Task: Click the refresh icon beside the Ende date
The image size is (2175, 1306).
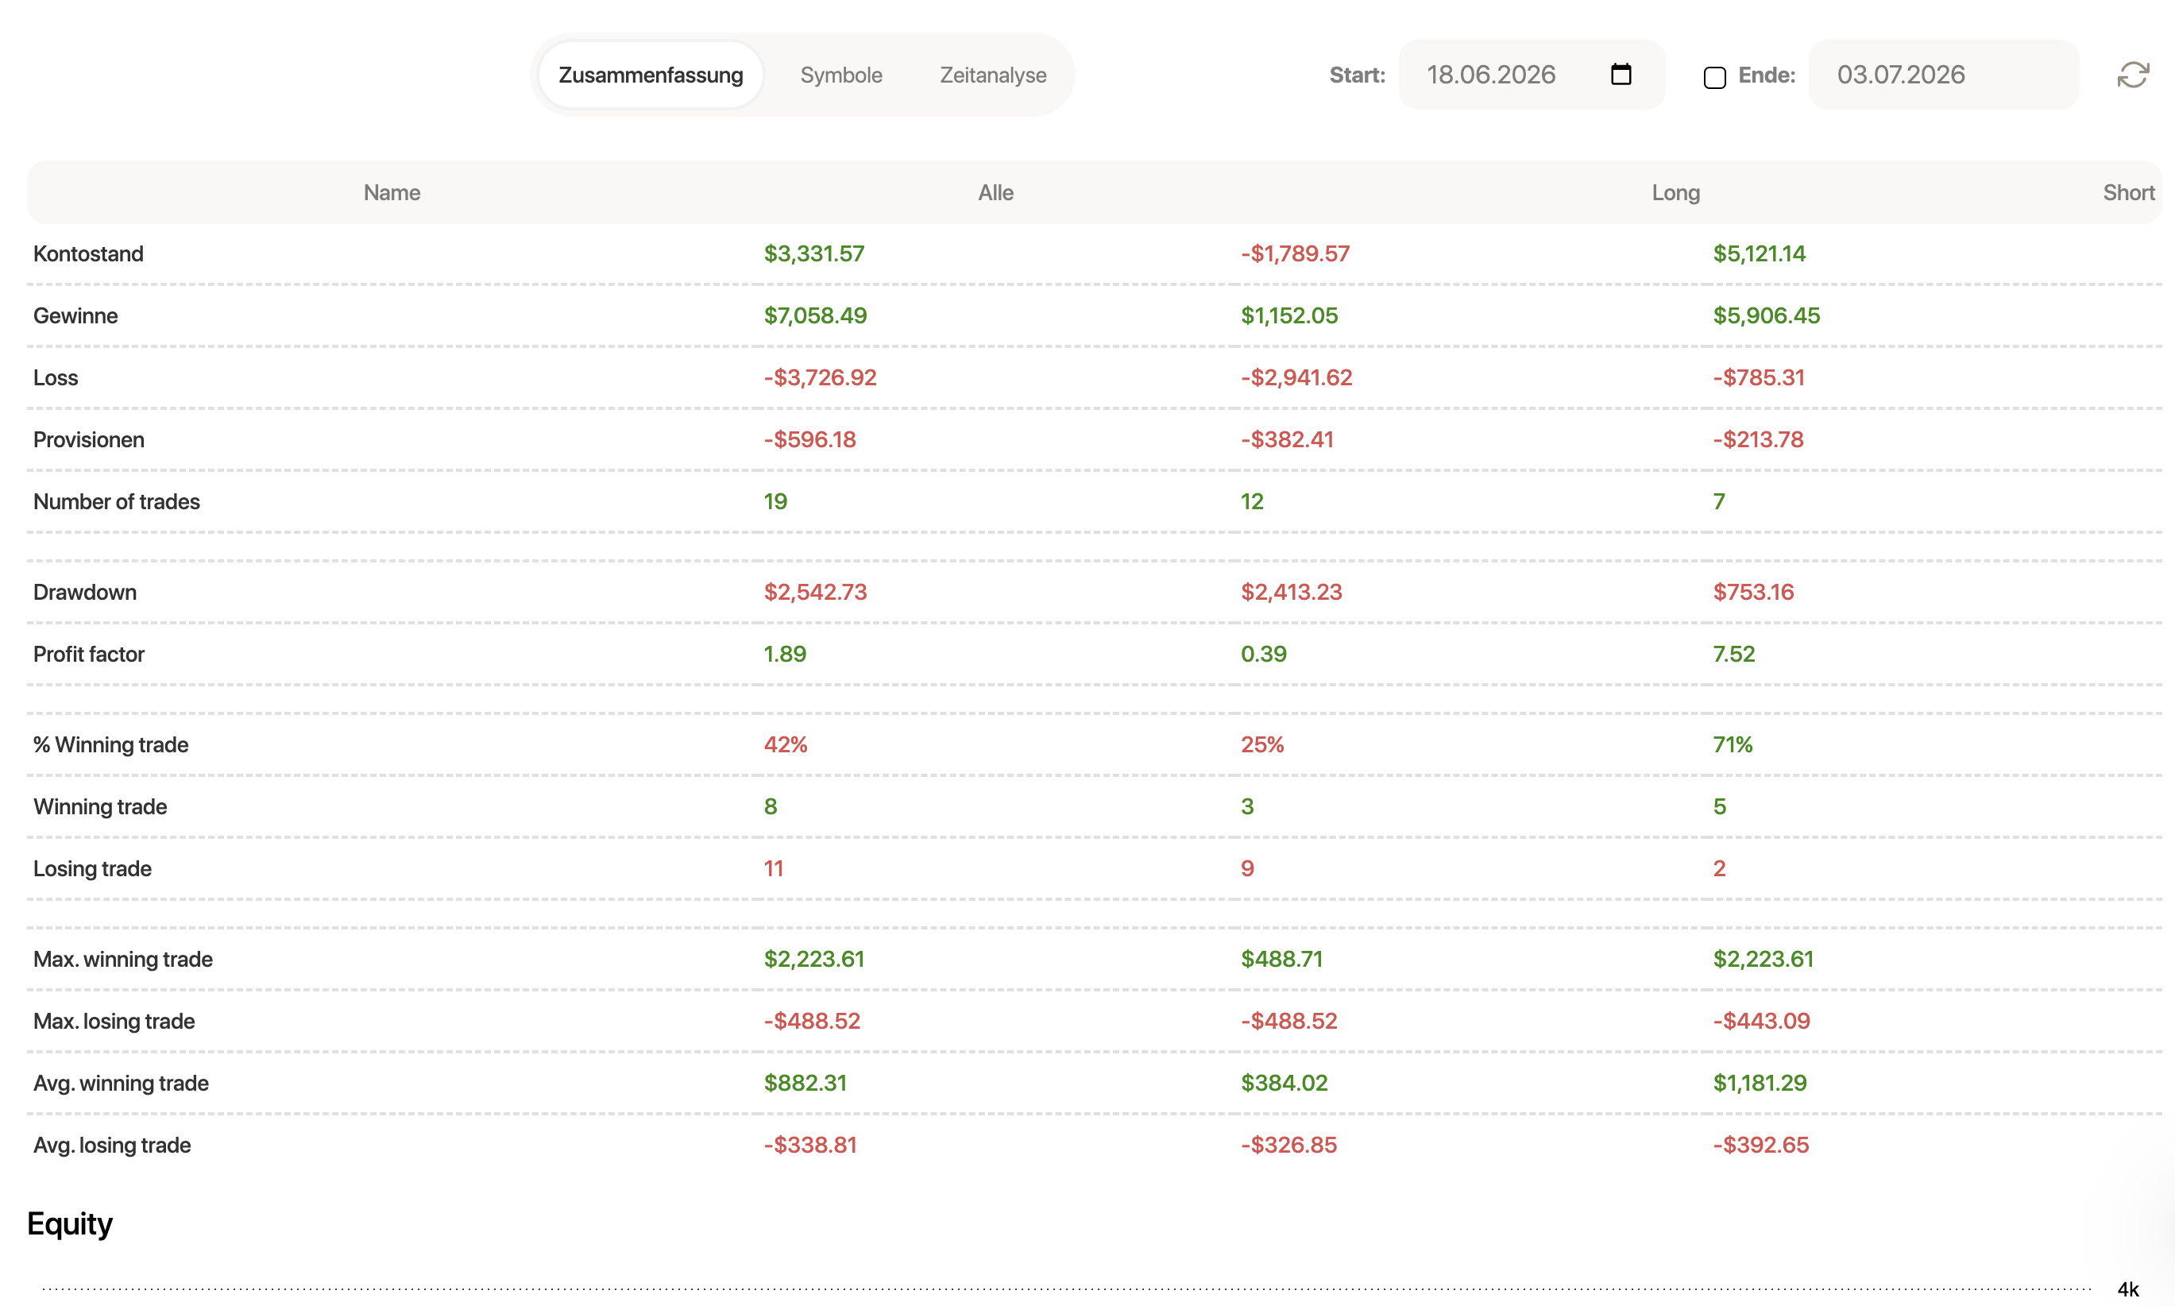Action: coord(2133,75)
